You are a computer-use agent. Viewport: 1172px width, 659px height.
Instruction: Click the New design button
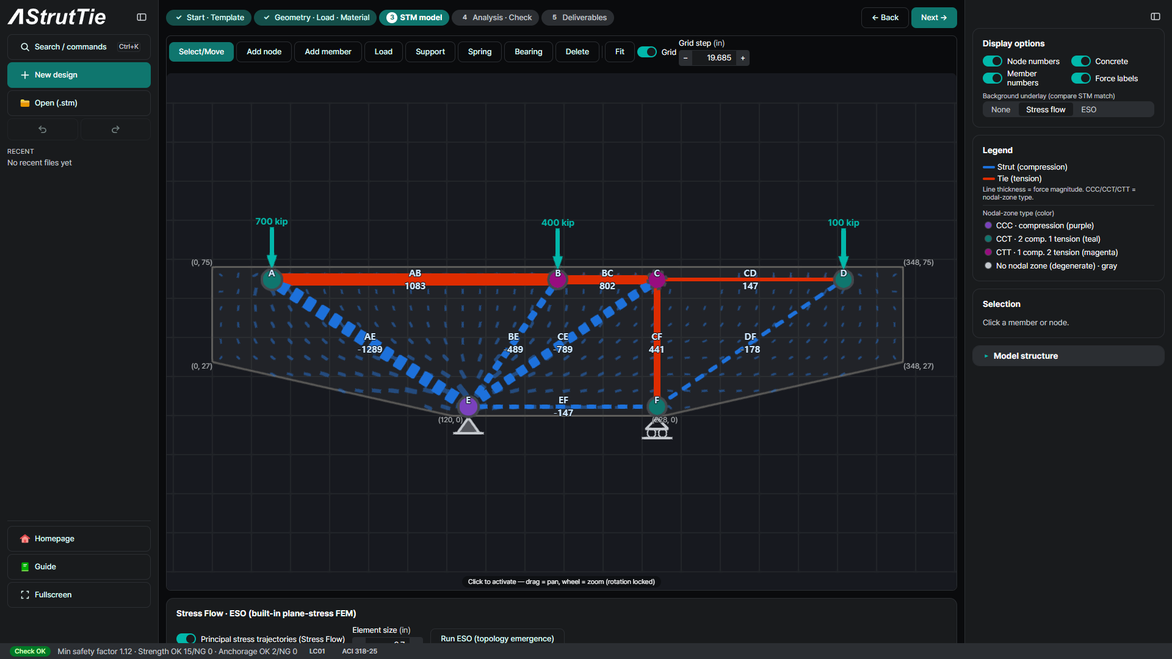tap(79, 75)
